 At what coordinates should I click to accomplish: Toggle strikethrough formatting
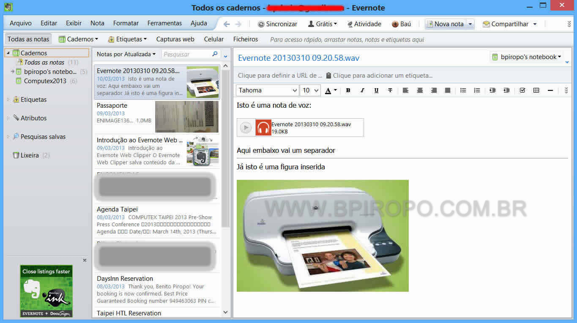pyautogui.click(x=390, y=90)
